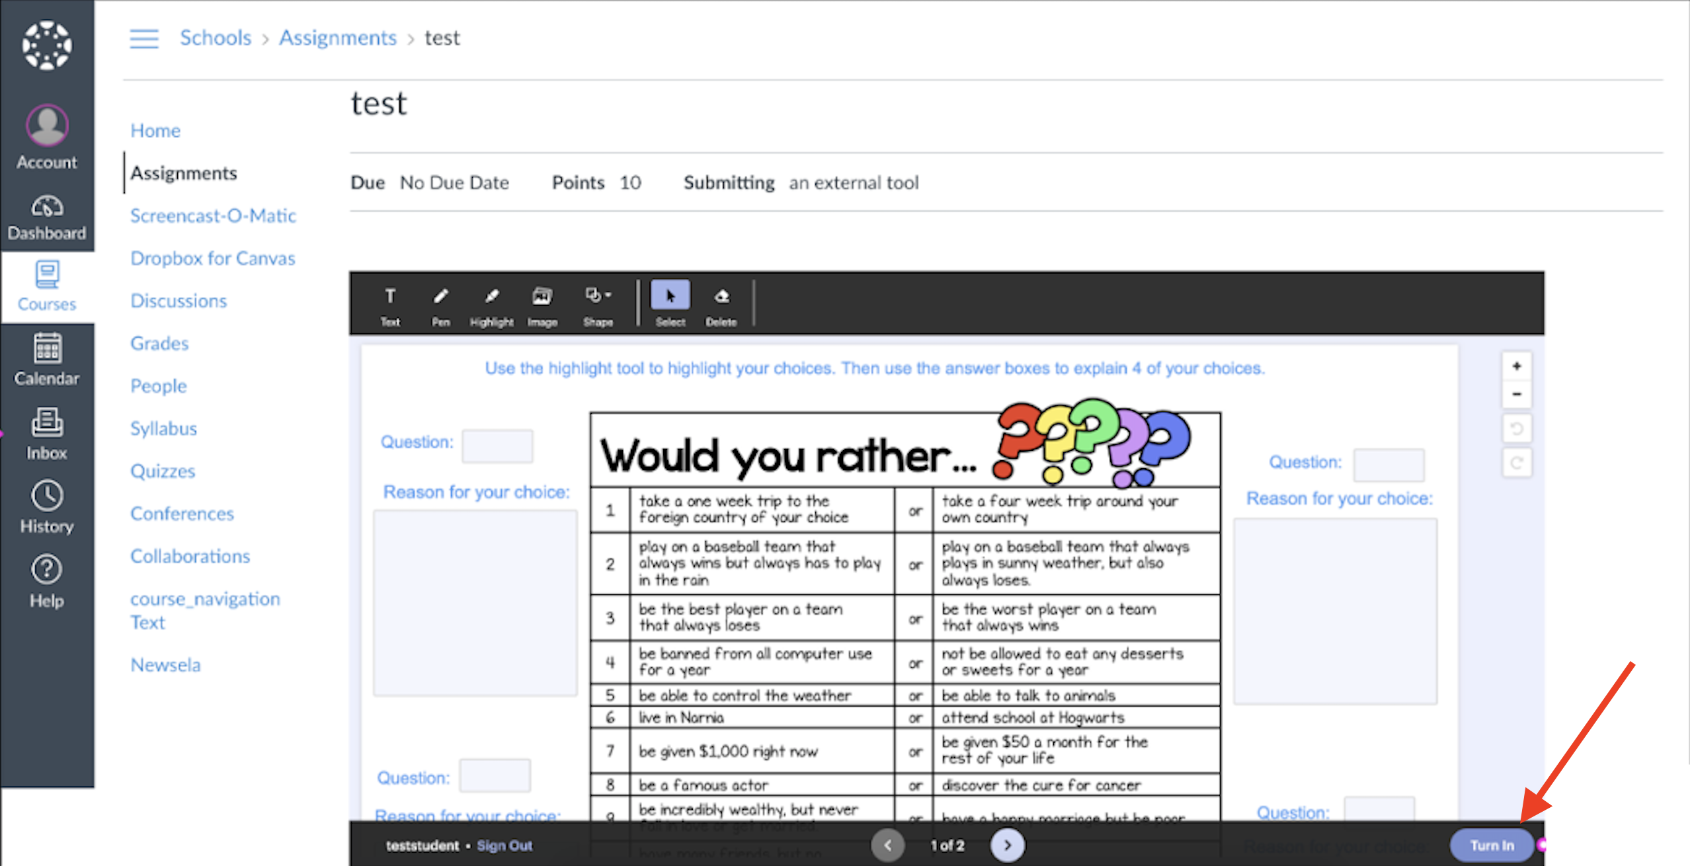1690x866 pixels.
Task: Click the '1 of 2' page indicator
Action: pyautogui.click(x=947, y=846)
